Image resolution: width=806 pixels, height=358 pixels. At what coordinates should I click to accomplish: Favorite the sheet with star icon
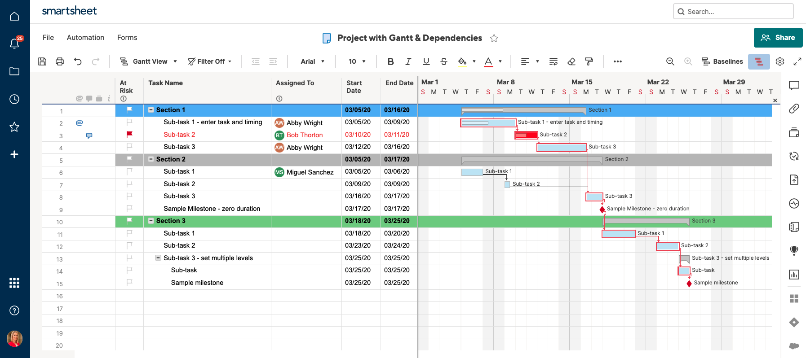[x=494, y=38]
